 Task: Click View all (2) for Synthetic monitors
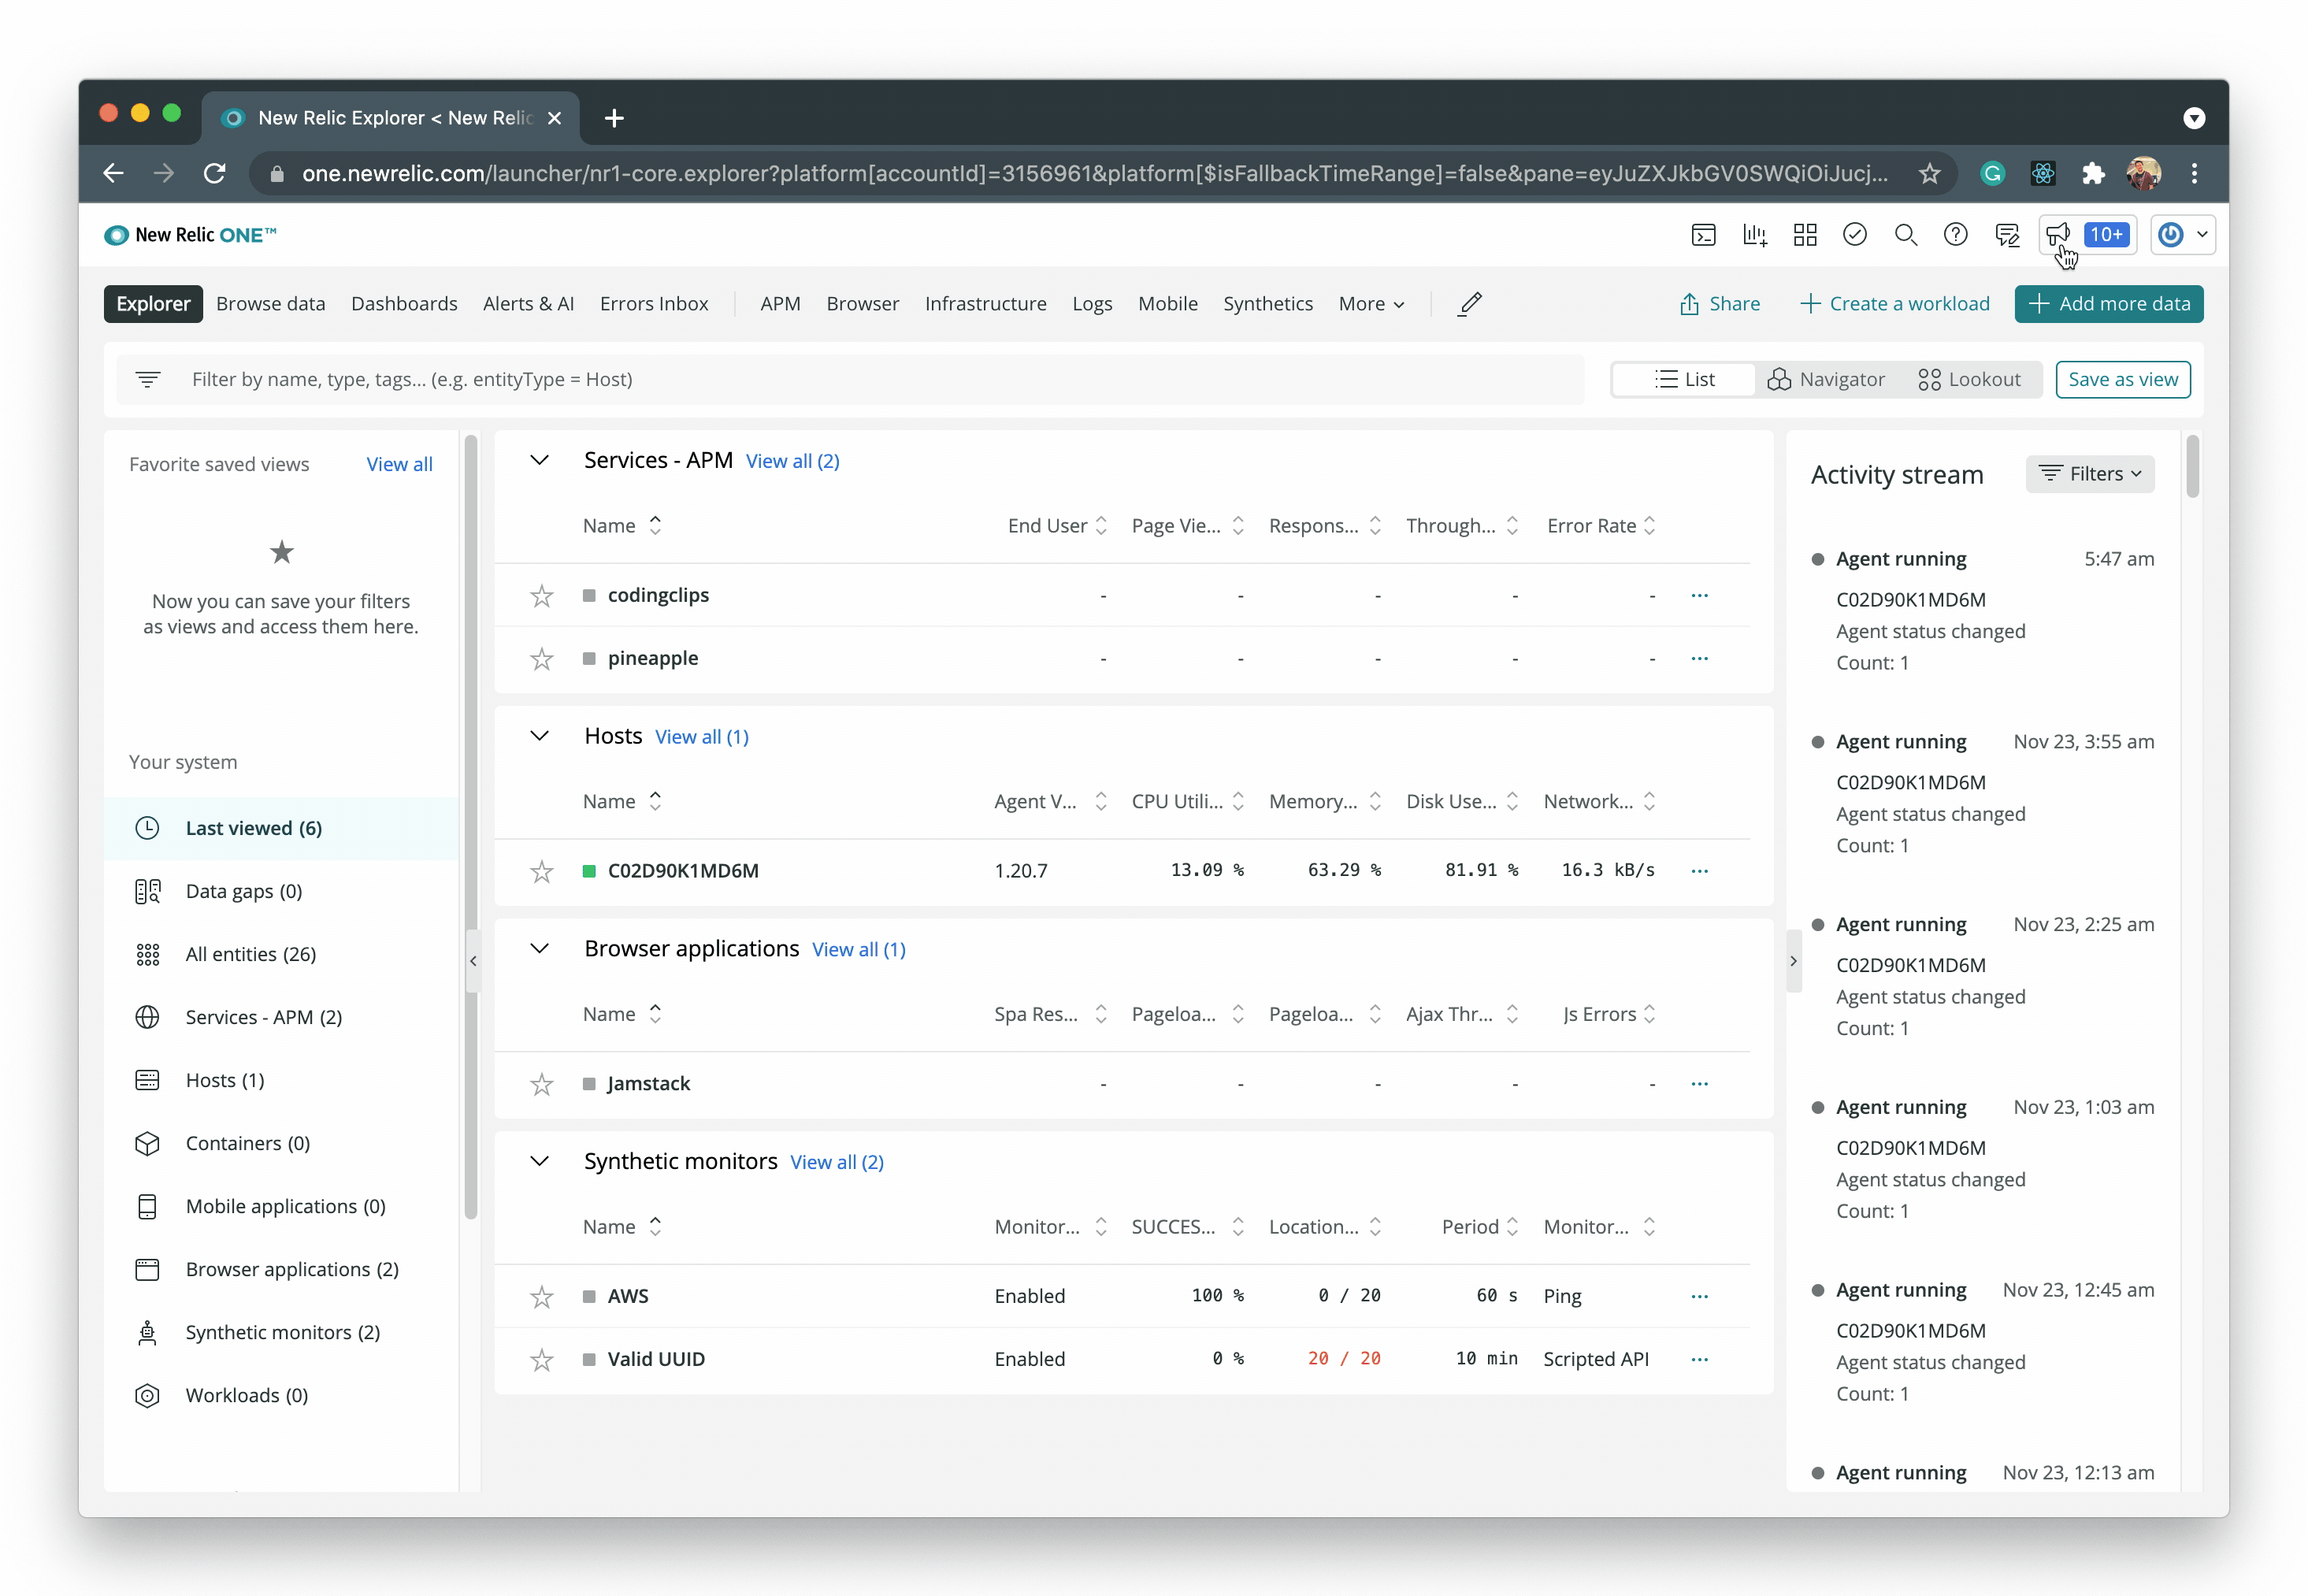[836, 1162]
